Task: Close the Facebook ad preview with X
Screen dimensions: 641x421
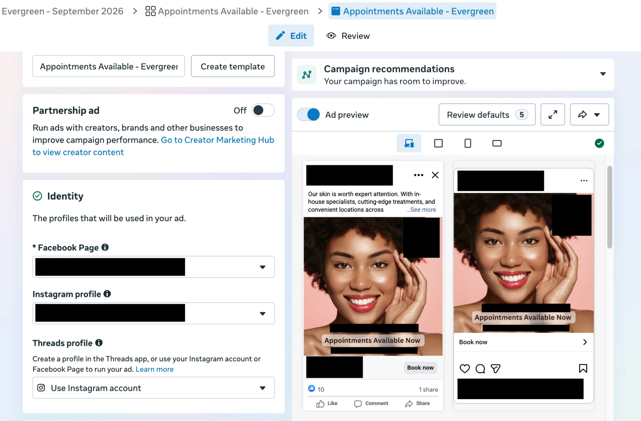Action: 435,175
